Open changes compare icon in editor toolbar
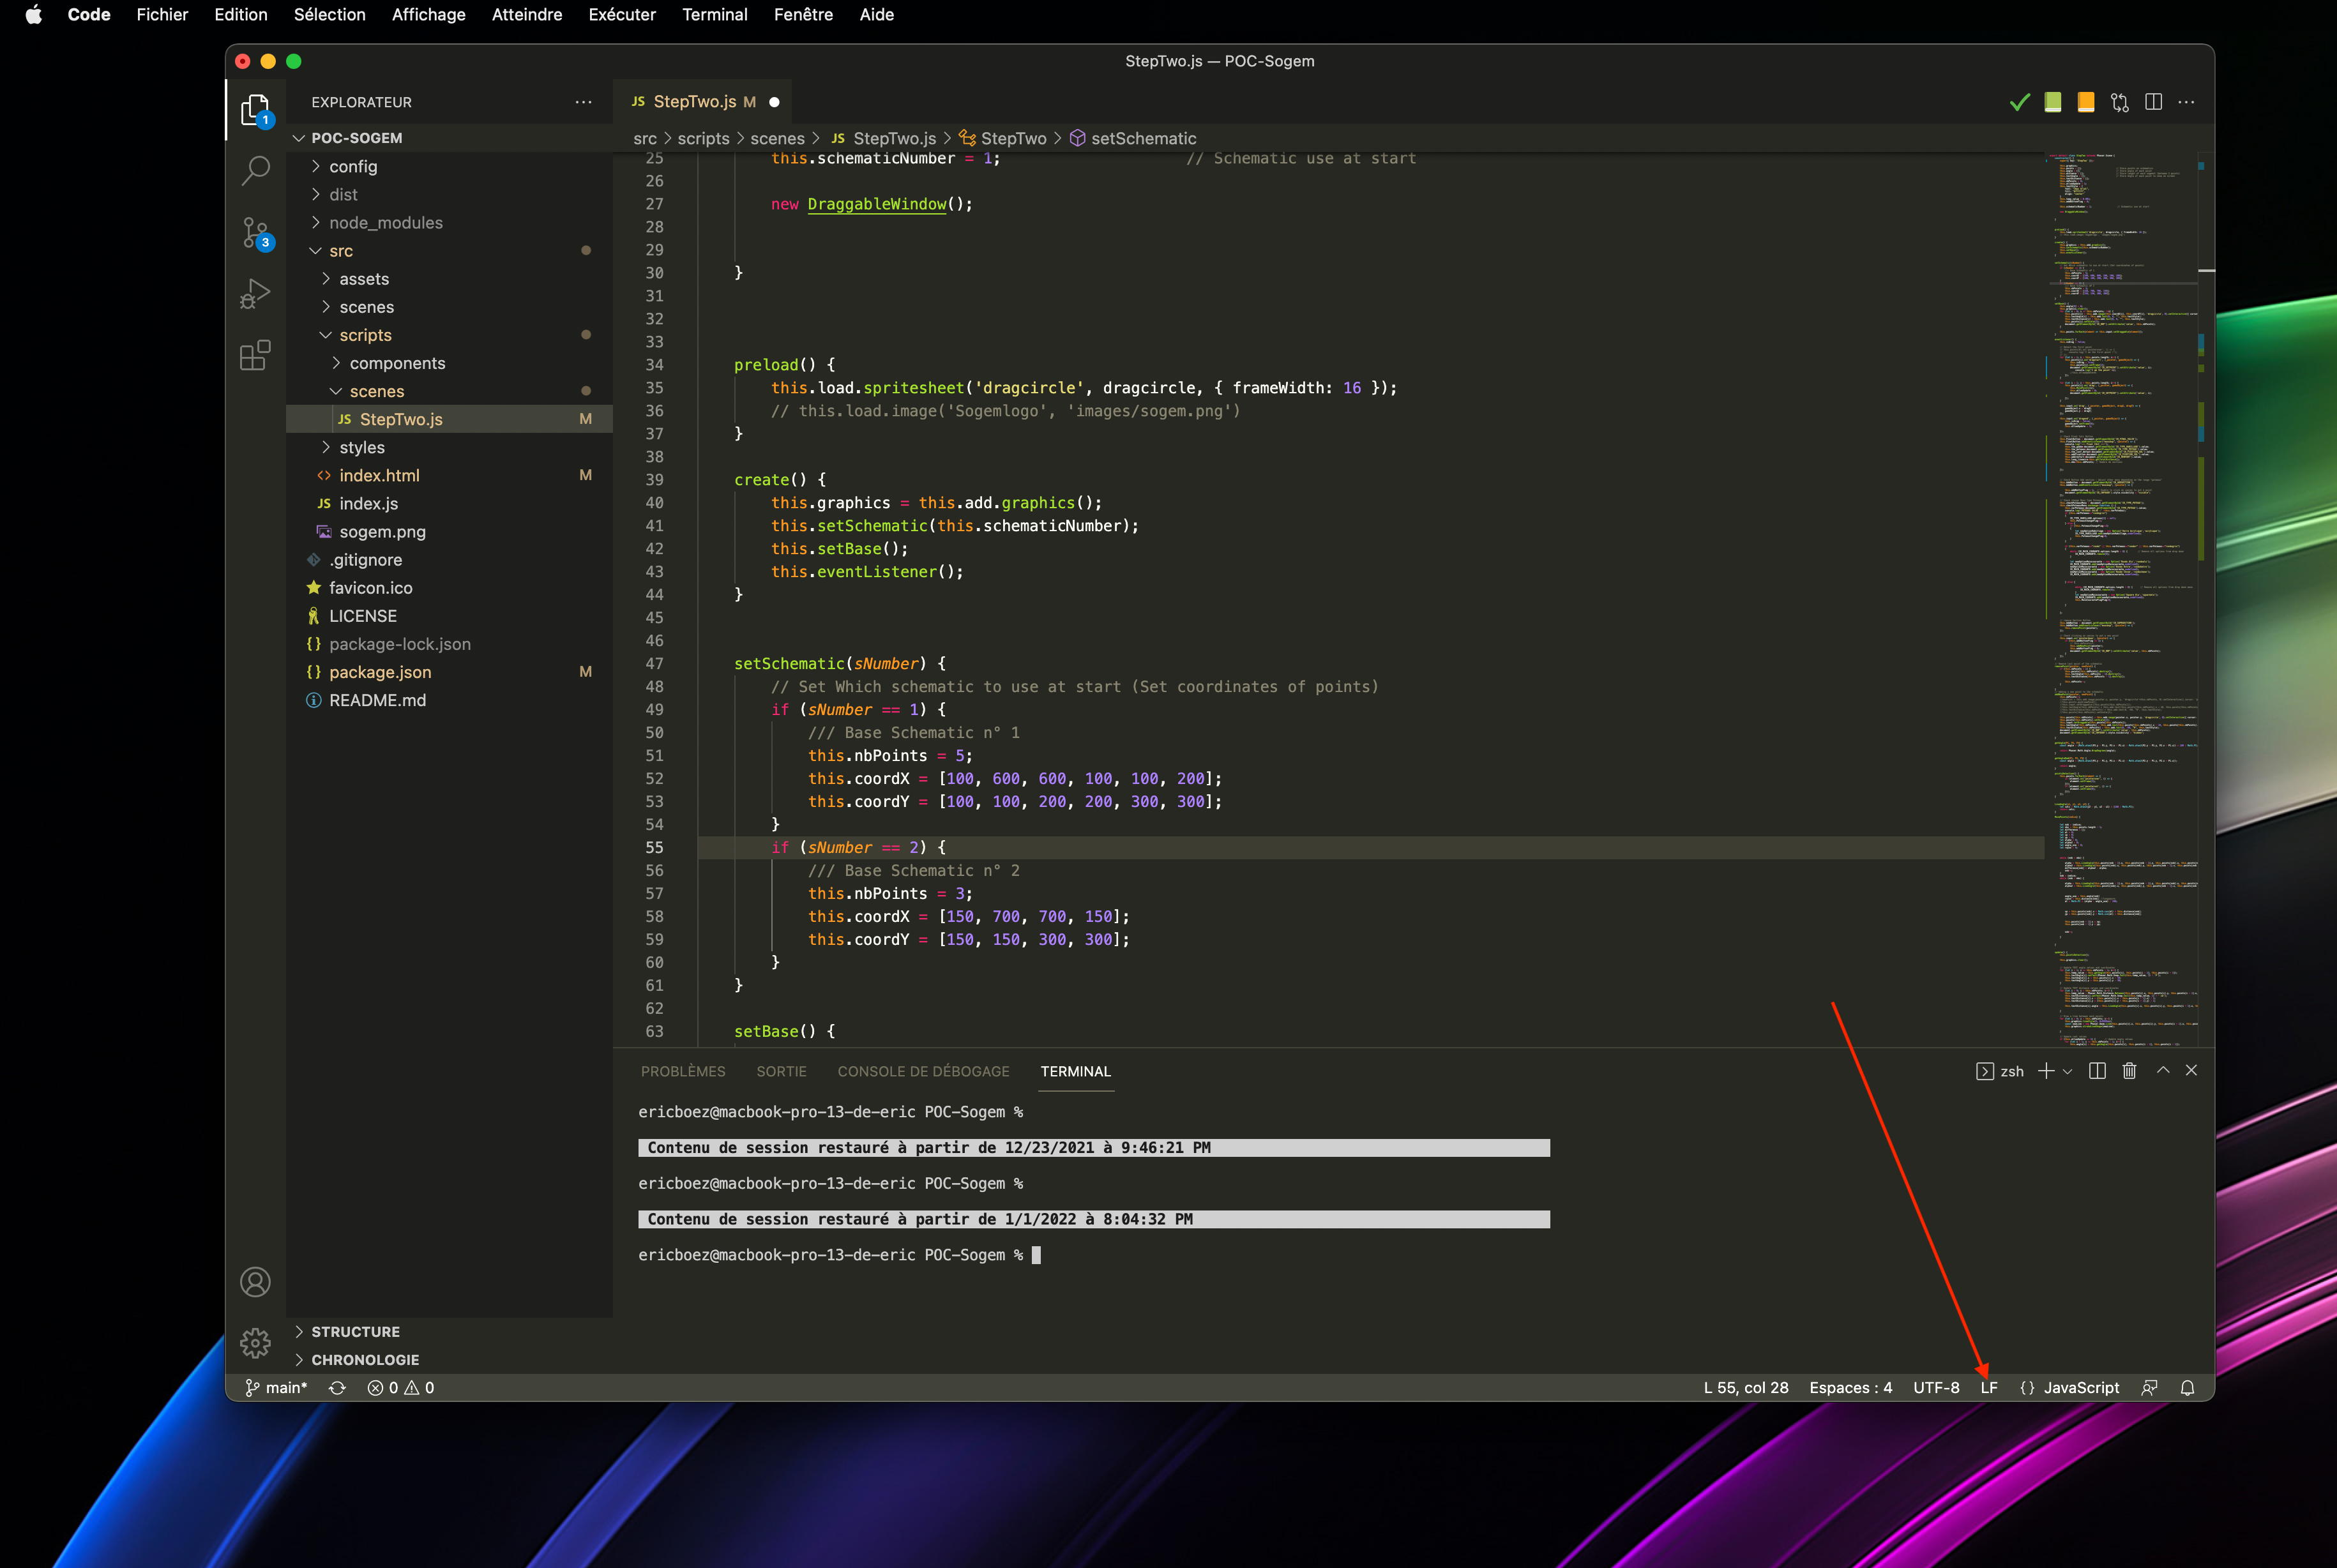 pyautogui.click(x=2120, y=102)
